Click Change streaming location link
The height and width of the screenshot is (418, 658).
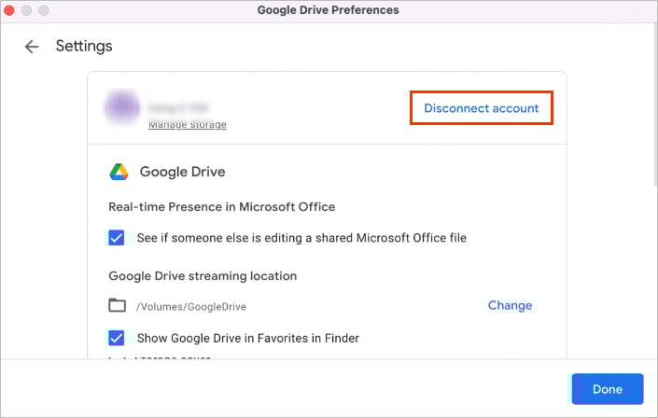pyautogui.click(x=510, y=305)
